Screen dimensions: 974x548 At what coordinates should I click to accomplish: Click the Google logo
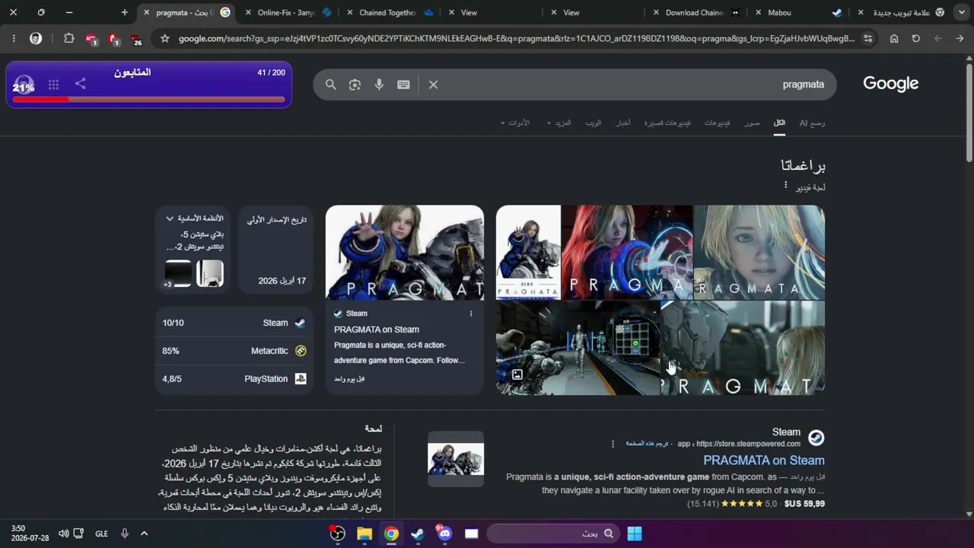[890, 84]
